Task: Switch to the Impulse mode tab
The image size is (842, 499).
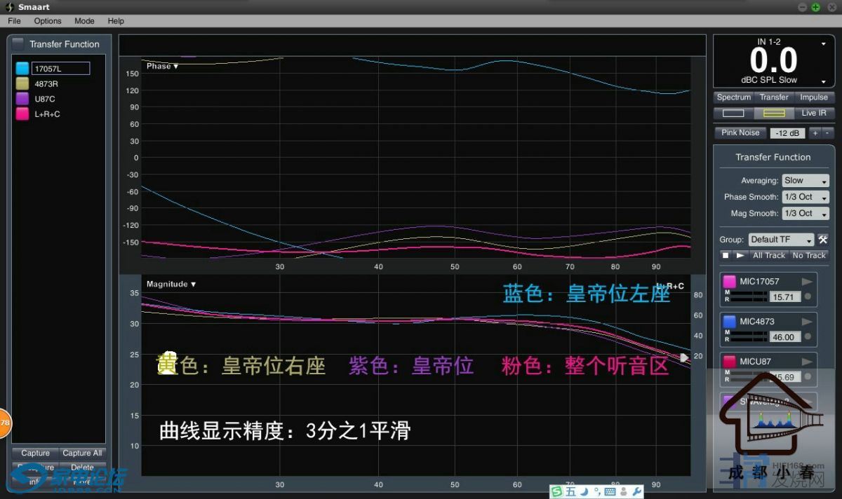Action: point(814,97)
